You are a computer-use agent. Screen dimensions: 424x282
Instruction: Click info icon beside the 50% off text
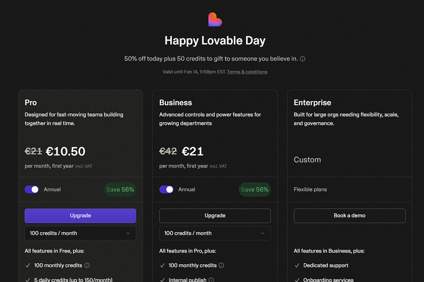(303, 59)
